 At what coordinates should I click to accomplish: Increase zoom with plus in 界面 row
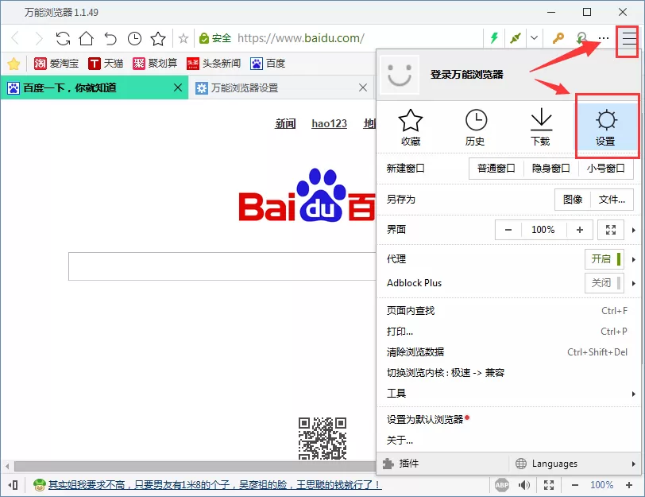click(x=580, y=230)
